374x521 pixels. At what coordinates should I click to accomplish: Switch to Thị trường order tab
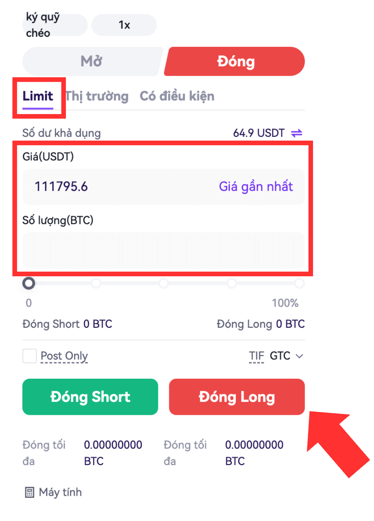pos(97,96)
